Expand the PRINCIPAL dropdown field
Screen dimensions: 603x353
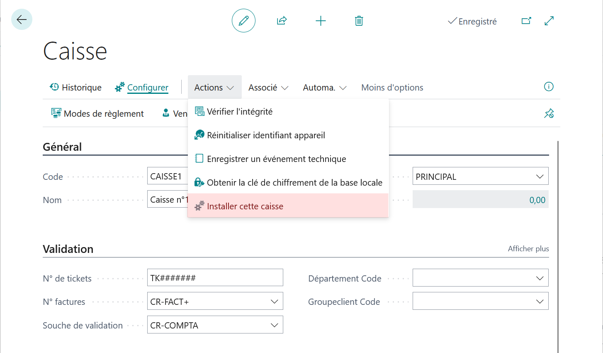(x=481, y=176)
